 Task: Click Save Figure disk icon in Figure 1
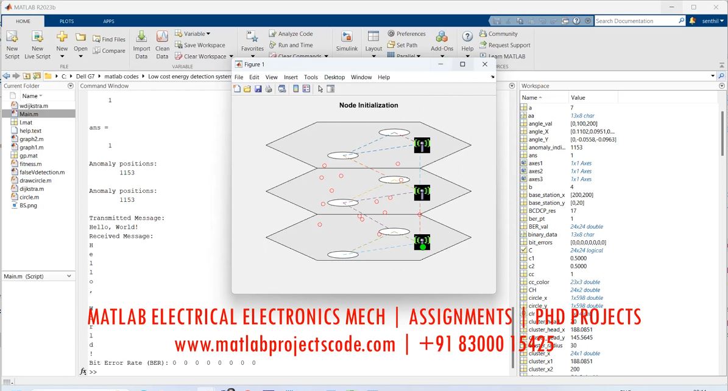pos(258,89)
